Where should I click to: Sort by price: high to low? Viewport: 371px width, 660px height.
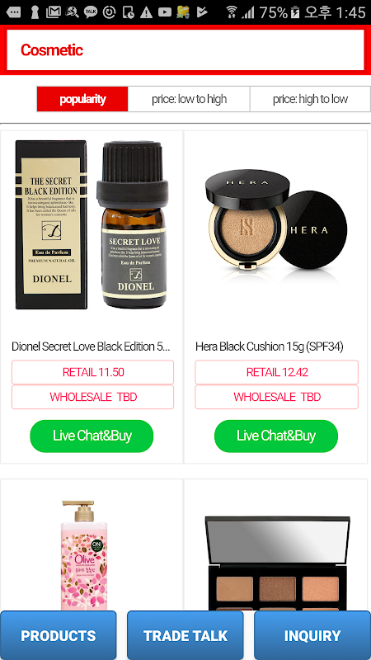click(x=310, y=99)
